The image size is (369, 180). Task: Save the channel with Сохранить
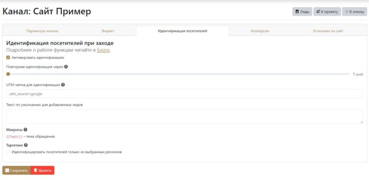pos(16,170)
